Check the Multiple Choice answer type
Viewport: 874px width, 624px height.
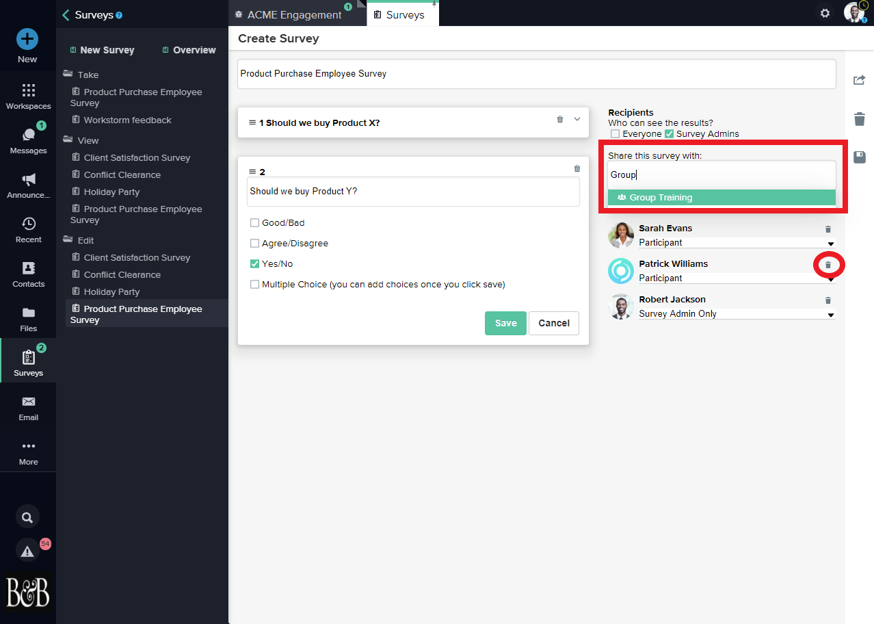[x=254, y=284]
